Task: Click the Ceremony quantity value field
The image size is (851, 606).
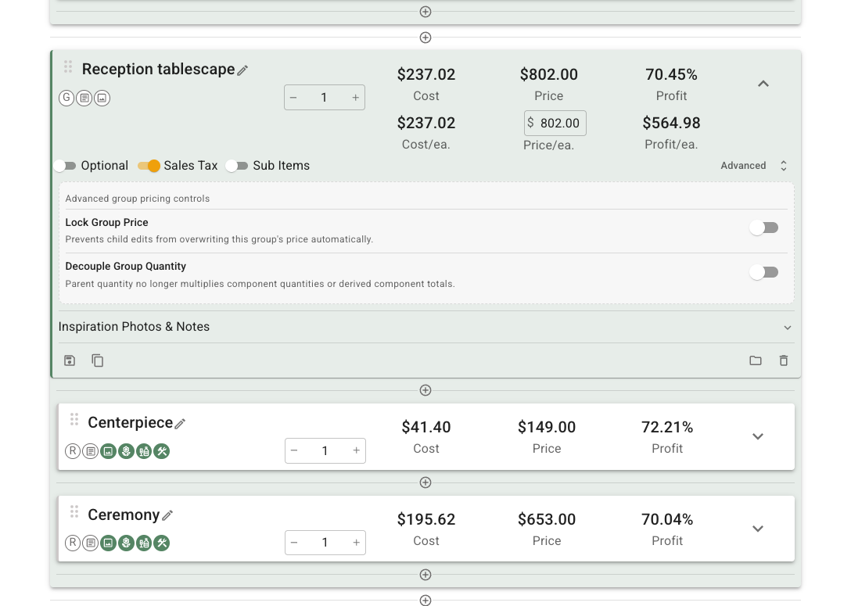Action: [325, 543]
